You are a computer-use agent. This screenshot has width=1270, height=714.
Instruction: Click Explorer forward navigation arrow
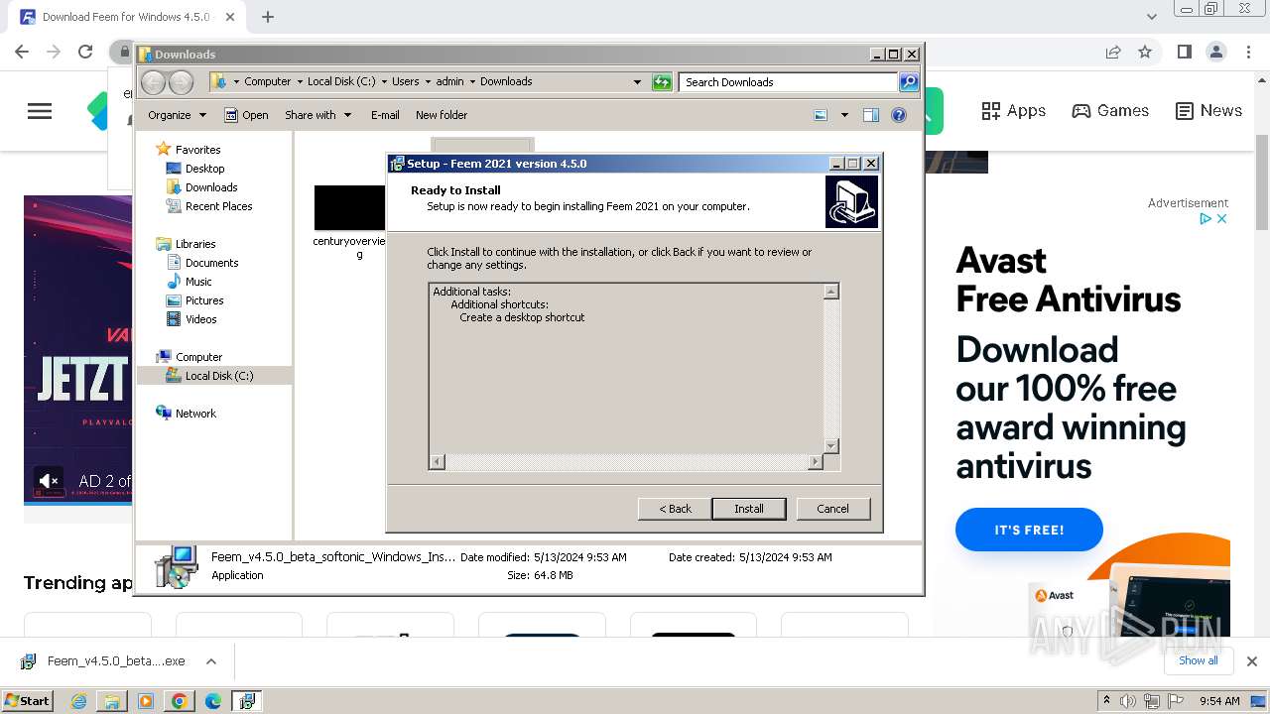(181, 82)
